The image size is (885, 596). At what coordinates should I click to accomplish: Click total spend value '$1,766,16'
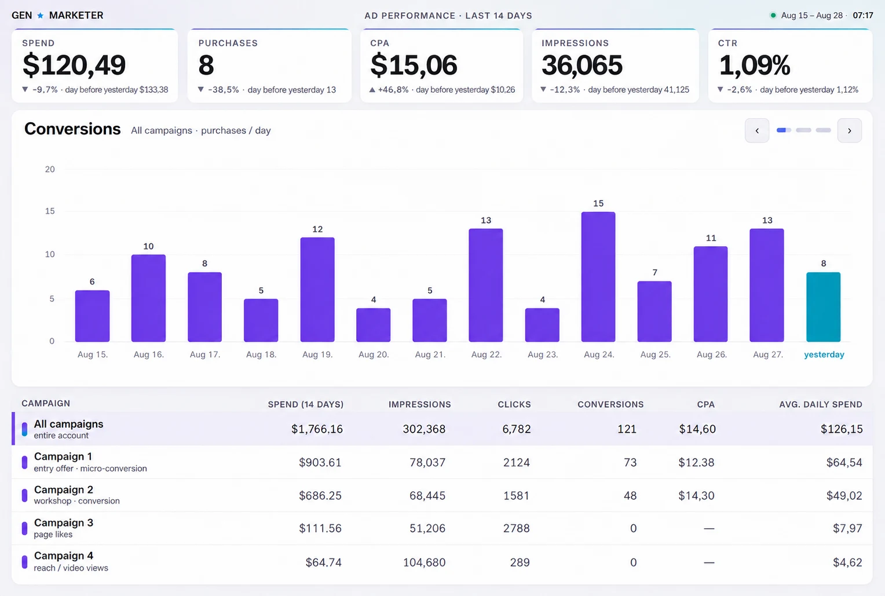pos(317,429)
